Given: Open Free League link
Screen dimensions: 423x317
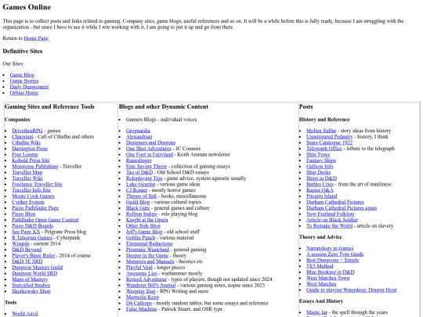Looking at the screenshot, I should [x=25, y=154].
